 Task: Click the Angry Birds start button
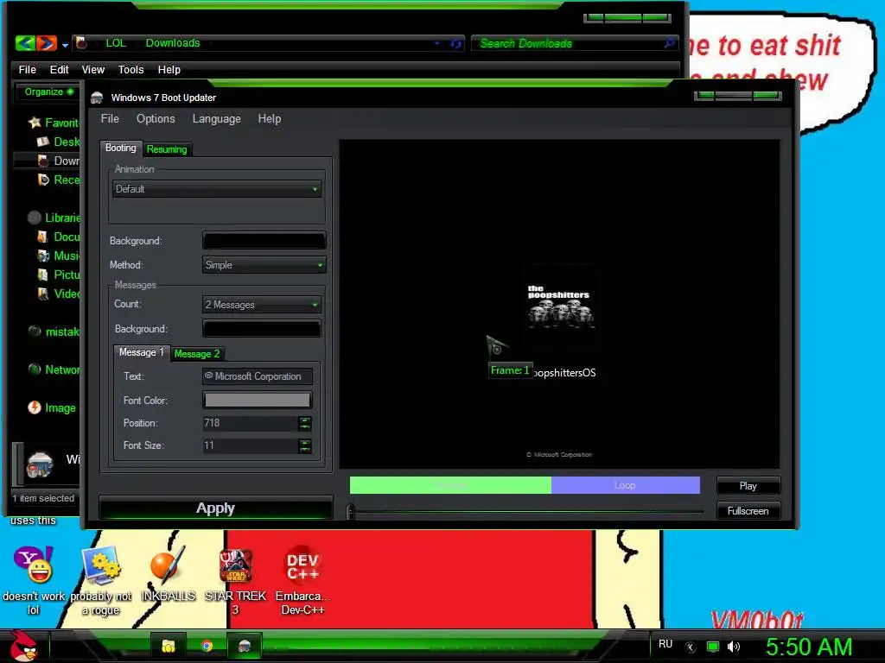click(23, 646)
